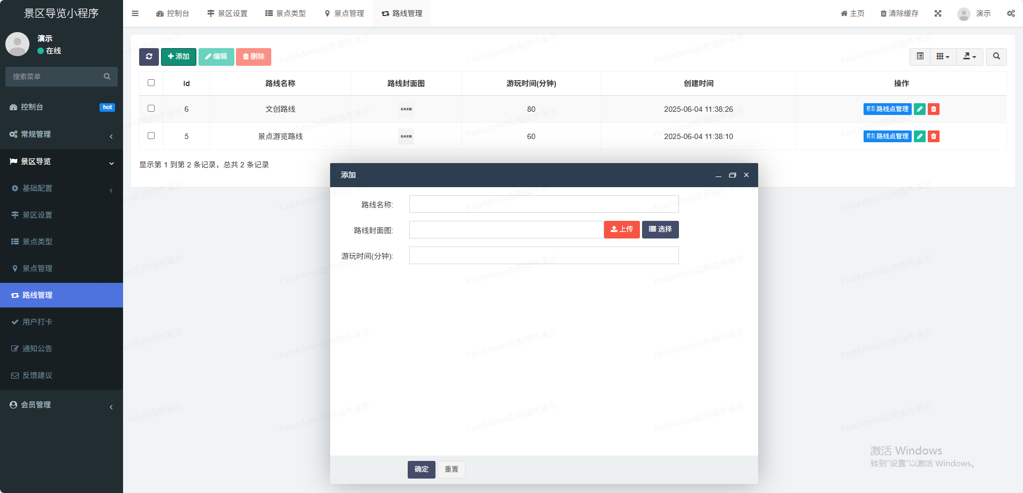Screen dimensions: 1023x493
Task: Click the fullscreen toggle icon
Action: (x=938, y=13)
